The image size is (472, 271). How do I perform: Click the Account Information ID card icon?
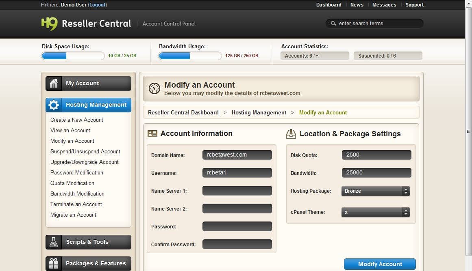click(x=152, y=133)
